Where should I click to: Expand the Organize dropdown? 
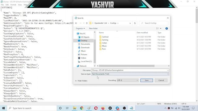coord(80,28)
